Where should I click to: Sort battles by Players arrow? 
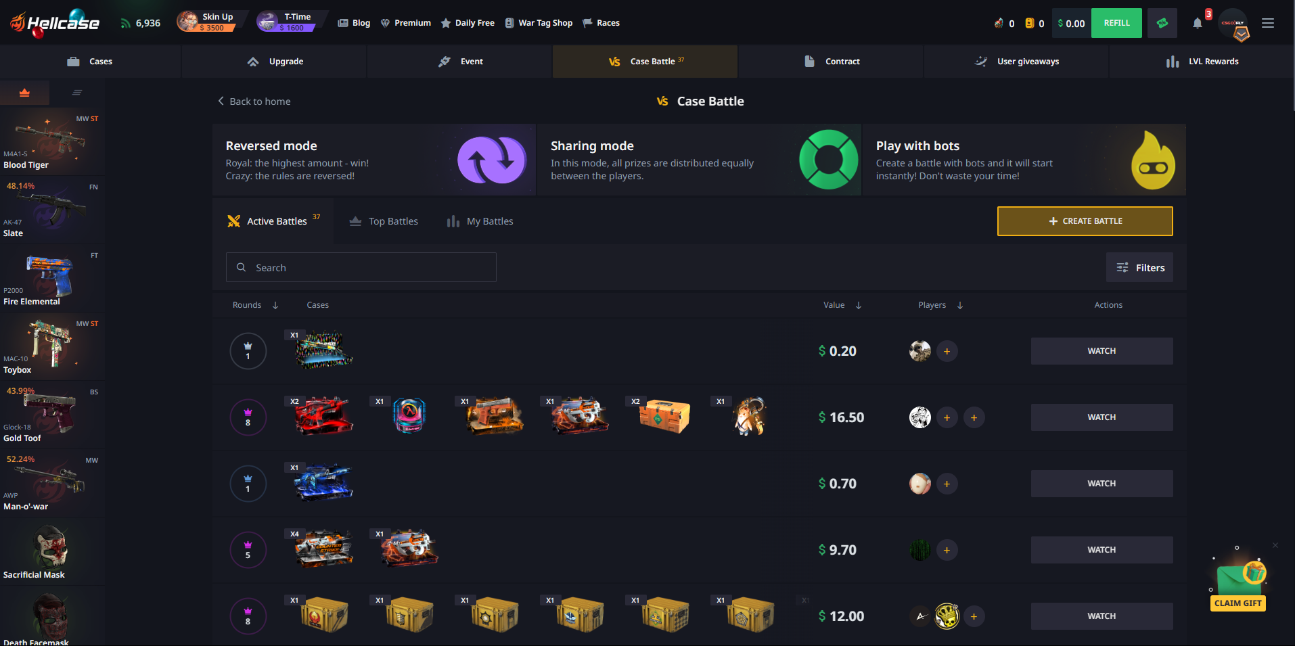click(x=960, y=305)
